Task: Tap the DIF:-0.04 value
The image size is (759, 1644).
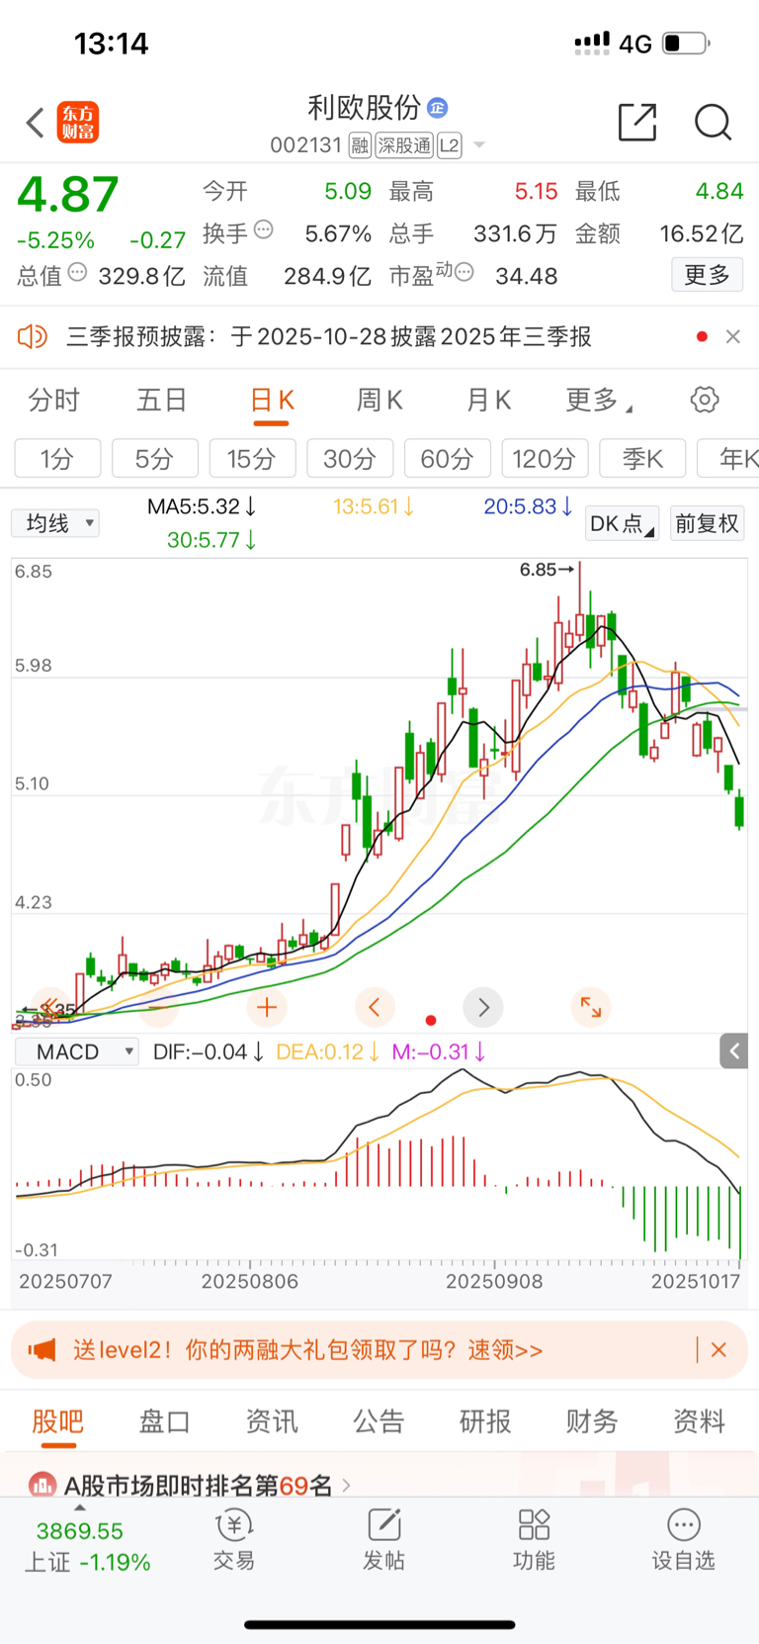Action: pos(209,1051)
